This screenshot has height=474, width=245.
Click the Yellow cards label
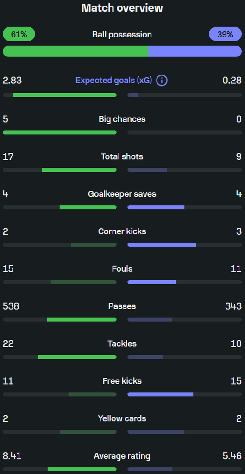[122, 418]
